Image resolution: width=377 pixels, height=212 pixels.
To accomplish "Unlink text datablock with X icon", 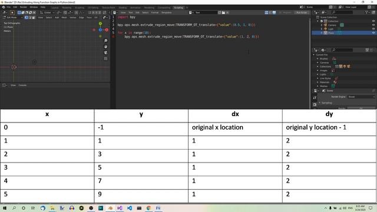I will (x=227, y=12).
